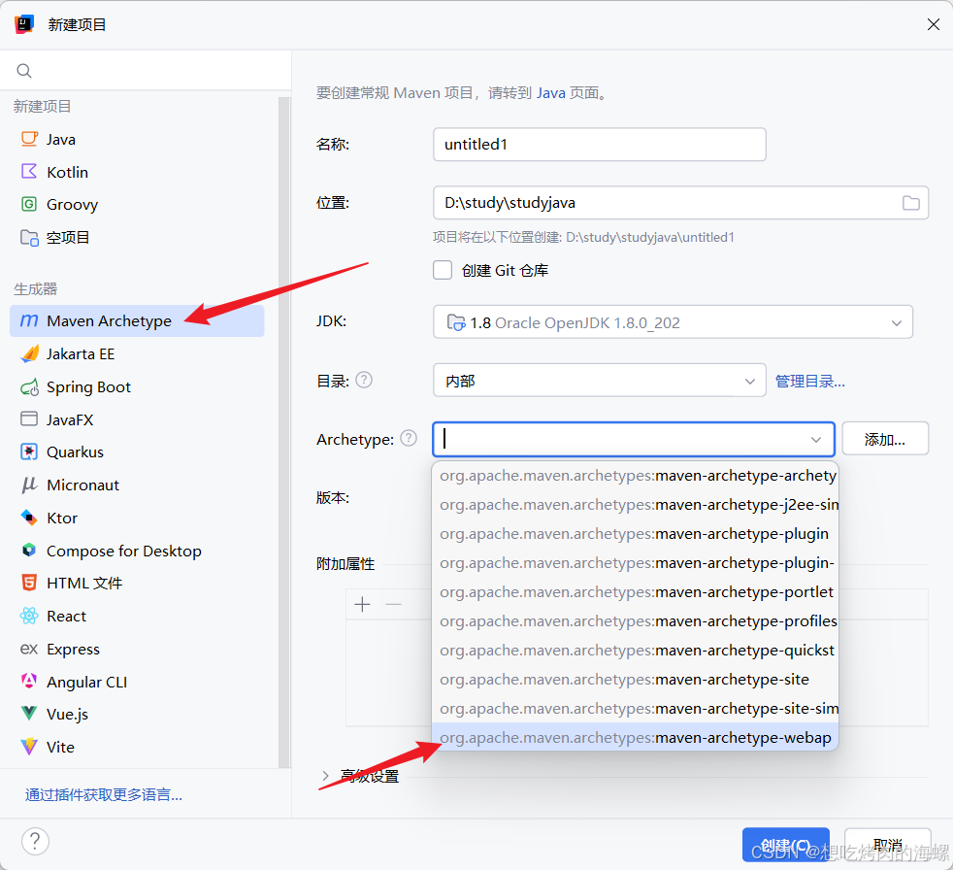Click the 添加... button
This screenshot has height=870, width=953.
[x=885, y=439]
